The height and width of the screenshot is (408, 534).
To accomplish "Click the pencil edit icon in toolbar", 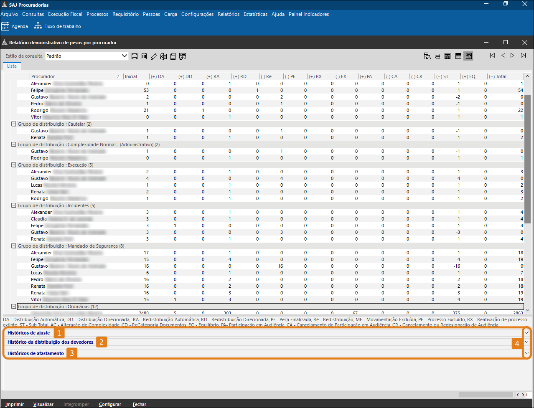I will pos(154,56).
